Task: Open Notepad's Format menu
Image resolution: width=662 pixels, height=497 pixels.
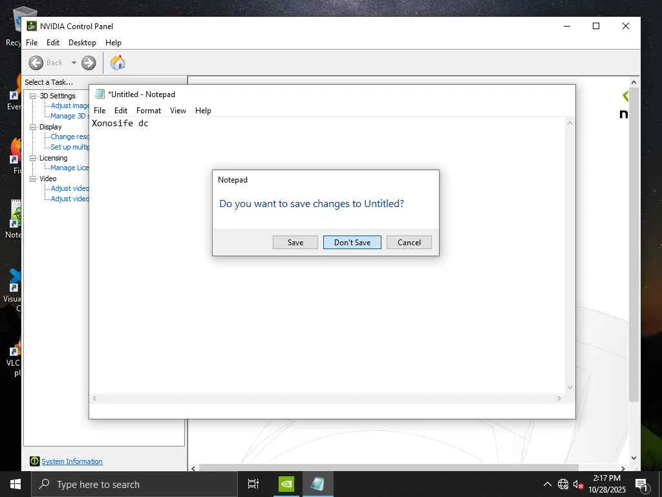Action: pos(149,111)
